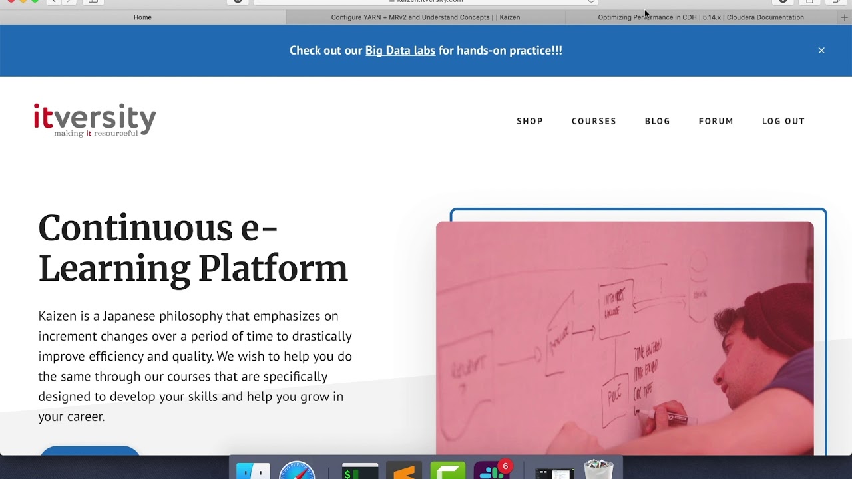Switch to Configure YARN + MRv2 tab

pyautogui.click(x=425, y=17)
